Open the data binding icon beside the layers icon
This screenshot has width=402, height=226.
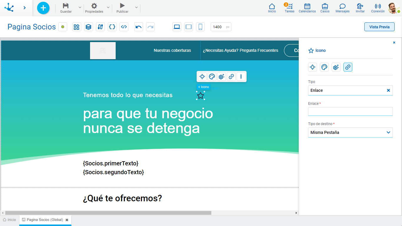click(x=100, y=27)
